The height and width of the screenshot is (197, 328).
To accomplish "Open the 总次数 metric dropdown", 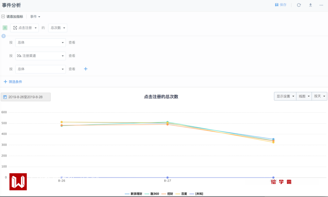I will point(58,28).
